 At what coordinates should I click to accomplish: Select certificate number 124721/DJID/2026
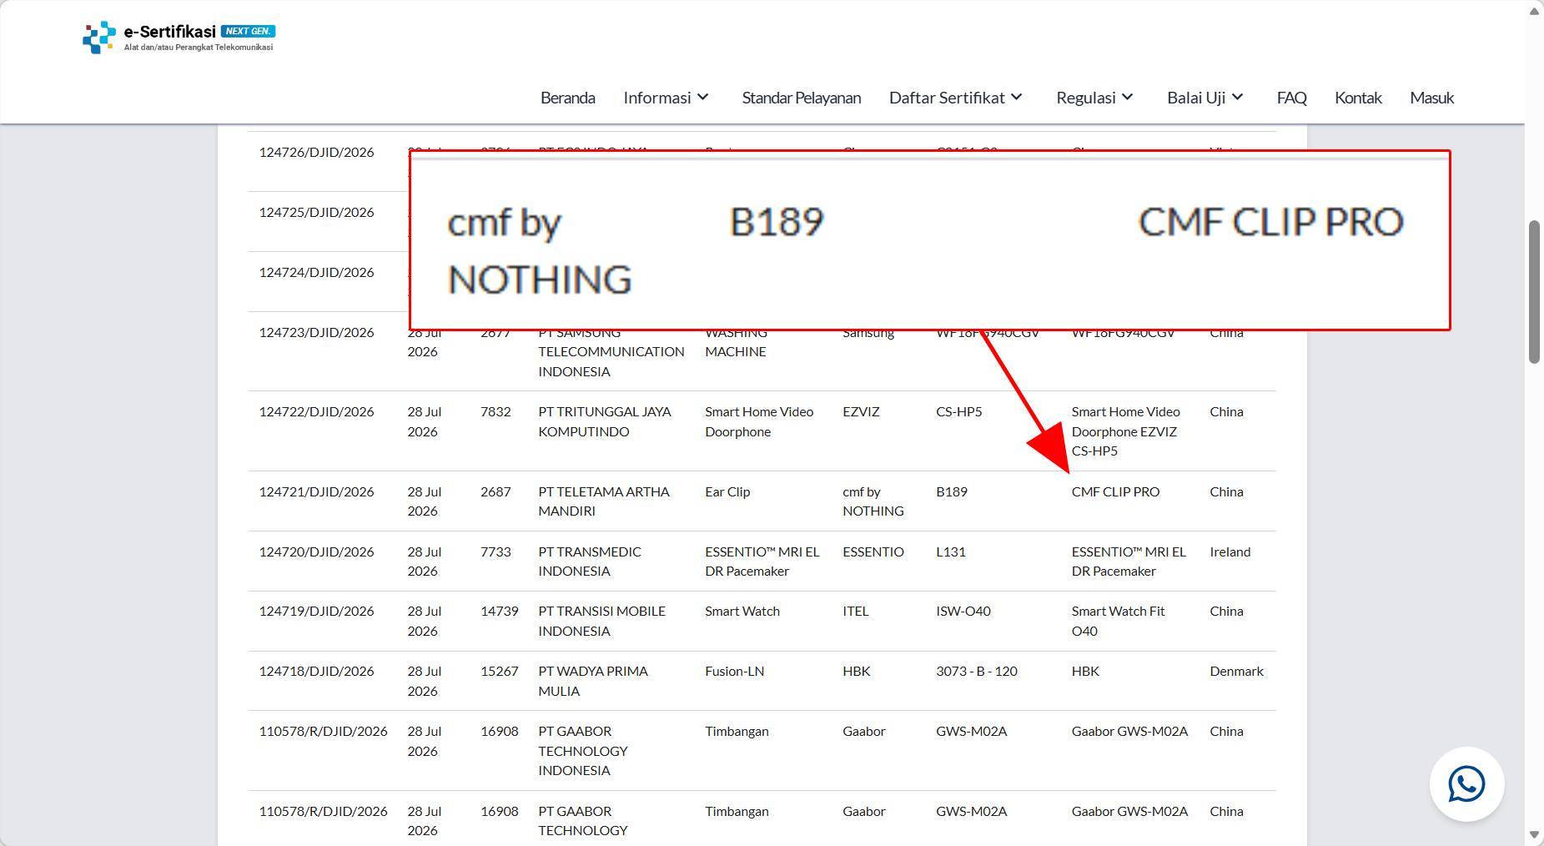pos(316,491)
